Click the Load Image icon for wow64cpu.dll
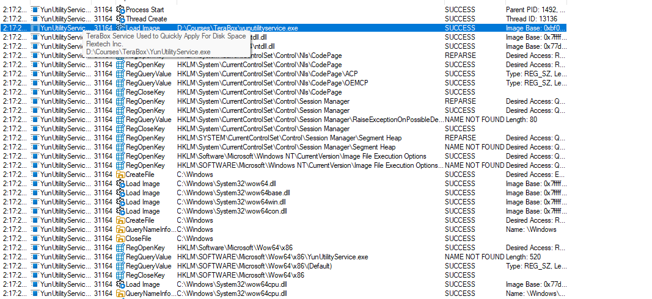This screenshot has height=299, width=652. 120,284
